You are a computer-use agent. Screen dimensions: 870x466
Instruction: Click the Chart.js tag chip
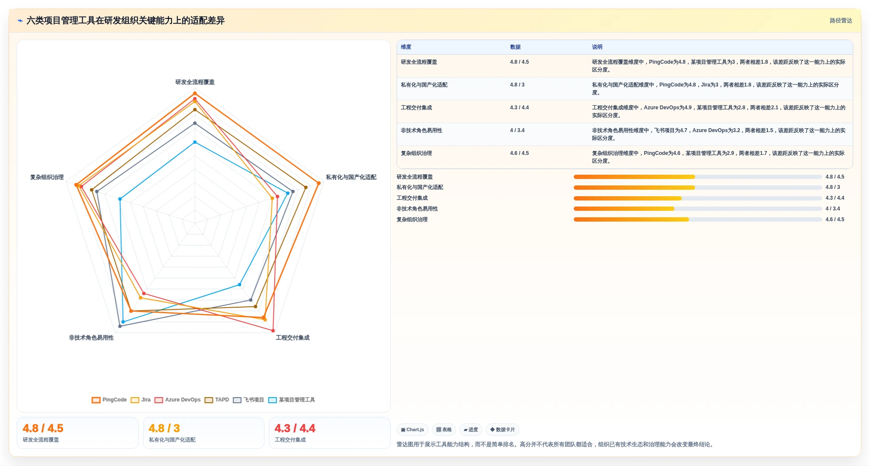[x=412, y=429]
